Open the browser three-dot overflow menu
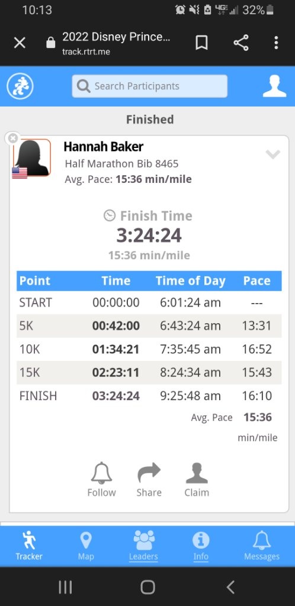 point(276,43)
